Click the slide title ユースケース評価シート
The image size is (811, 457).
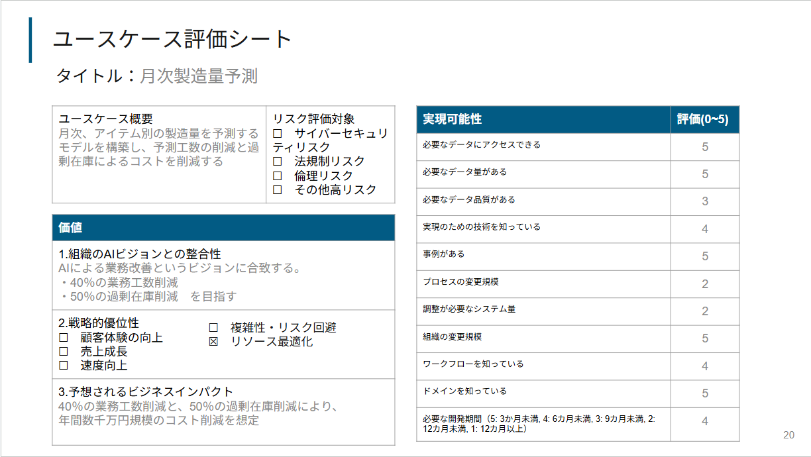tap(172, 40)
